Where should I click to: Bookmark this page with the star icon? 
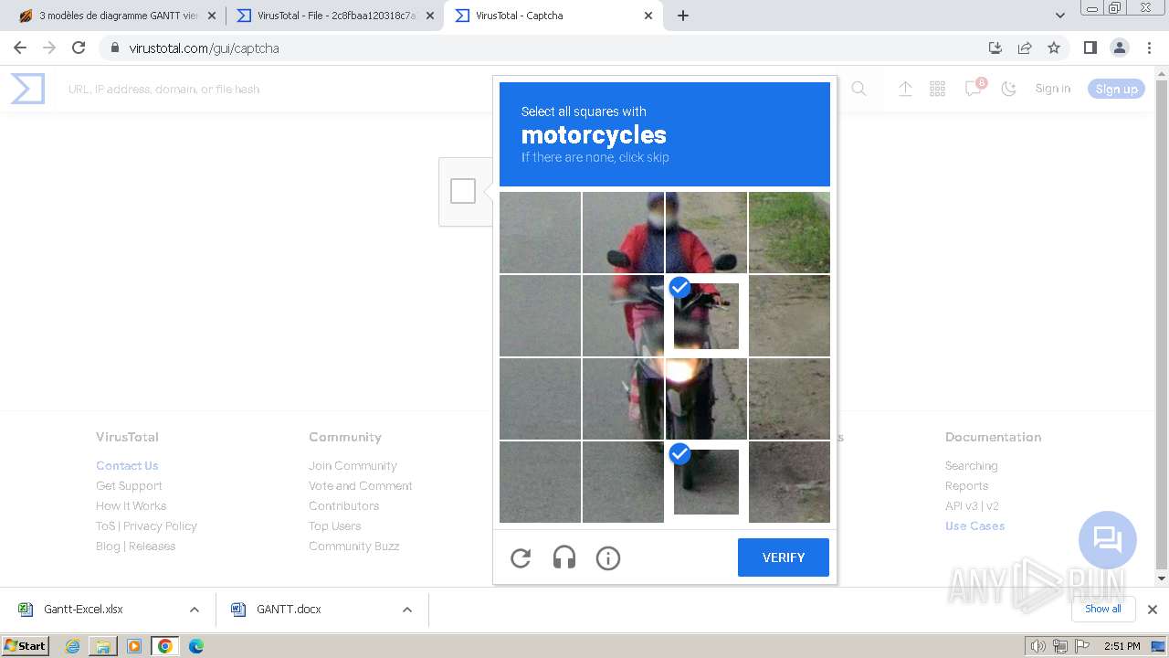tap(1054, 48)
